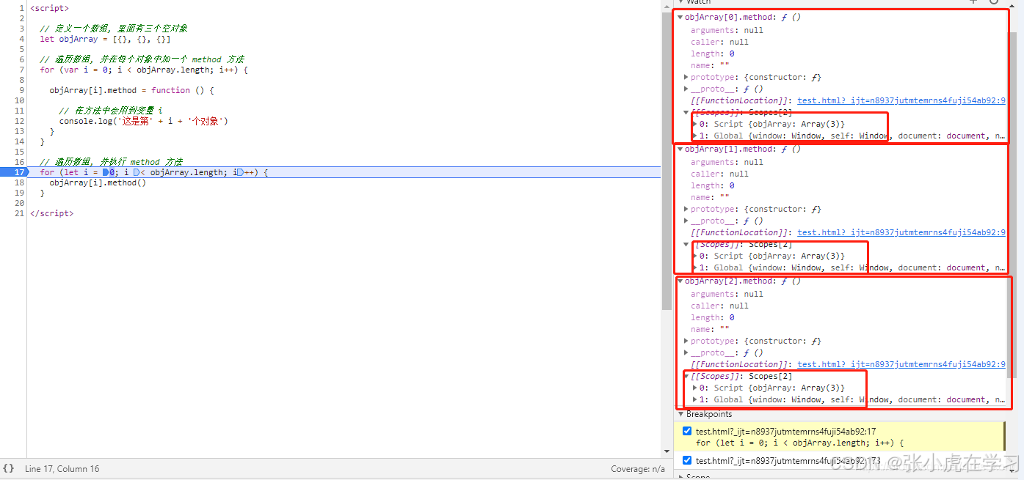Expand 0: Script scope under objArray[0].method
The width and height of the screenshot is (1024, 480).
tap(695, 124)
